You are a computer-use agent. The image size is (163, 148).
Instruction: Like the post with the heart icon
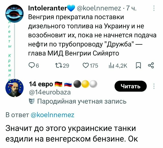87,65
